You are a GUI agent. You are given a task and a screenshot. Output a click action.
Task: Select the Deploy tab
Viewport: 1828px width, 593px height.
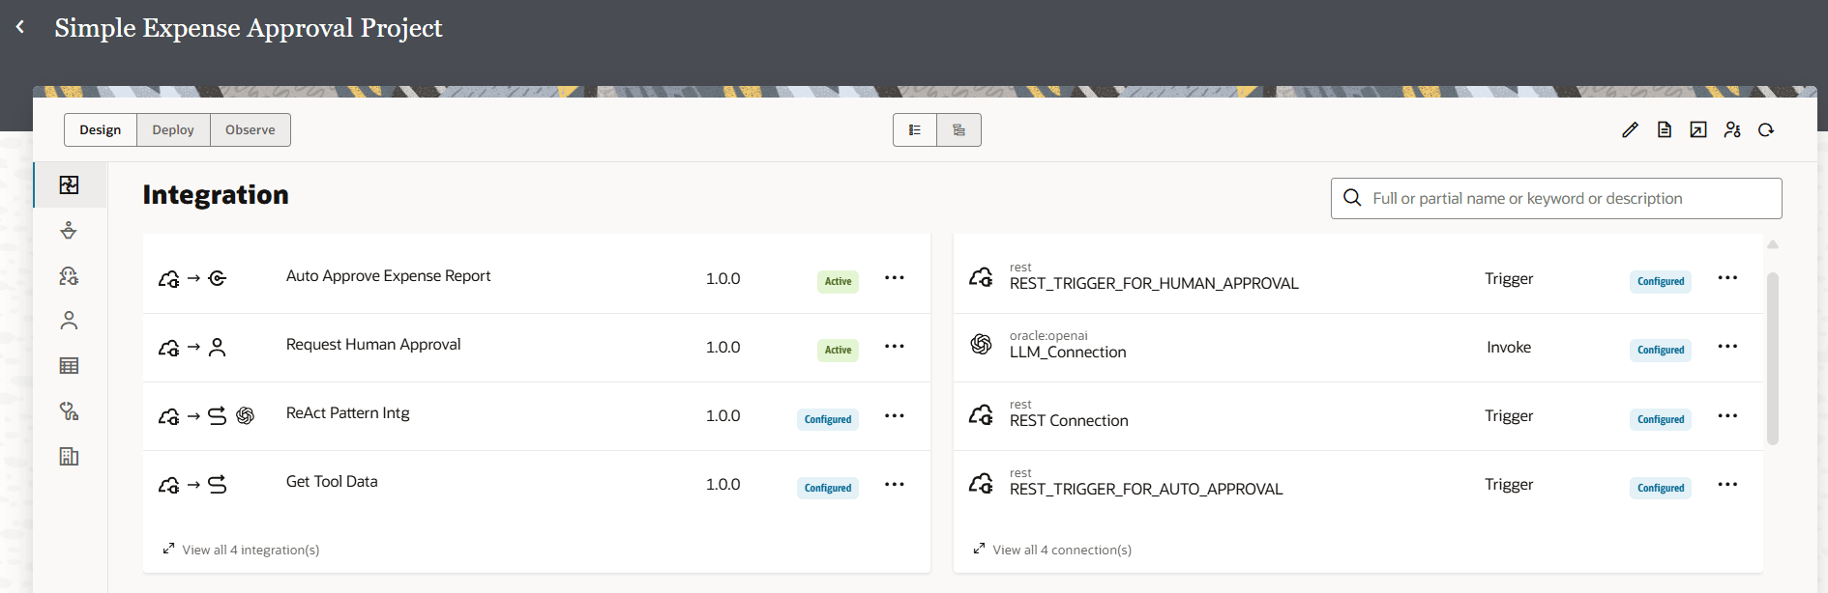[x=173, y=130]
